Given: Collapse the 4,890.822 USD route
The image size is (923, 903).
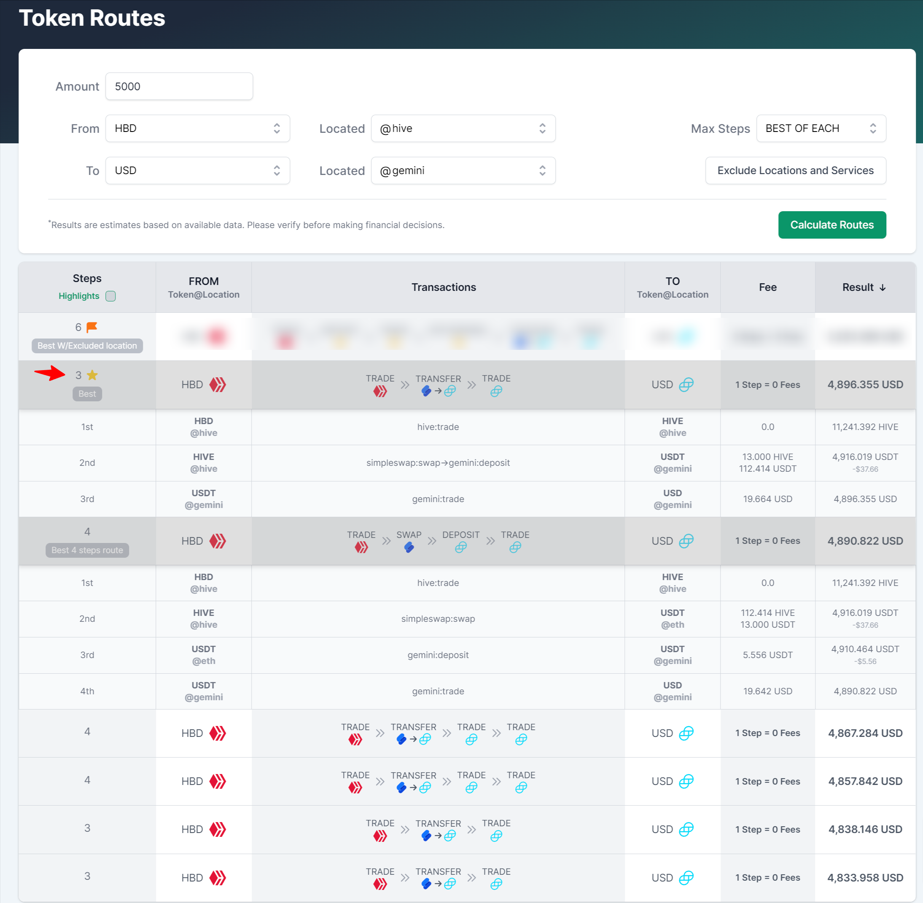Looking at the screenshot, I should [467, 541].
